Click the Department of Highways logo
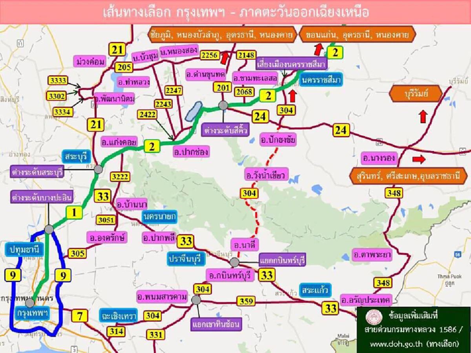The image size is (471, 353). (373, 318)
